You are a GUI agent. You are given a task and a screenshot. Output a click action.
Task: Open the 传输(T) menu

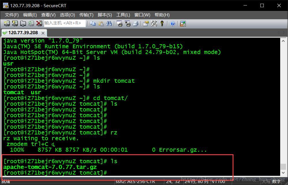coord(86,15)
